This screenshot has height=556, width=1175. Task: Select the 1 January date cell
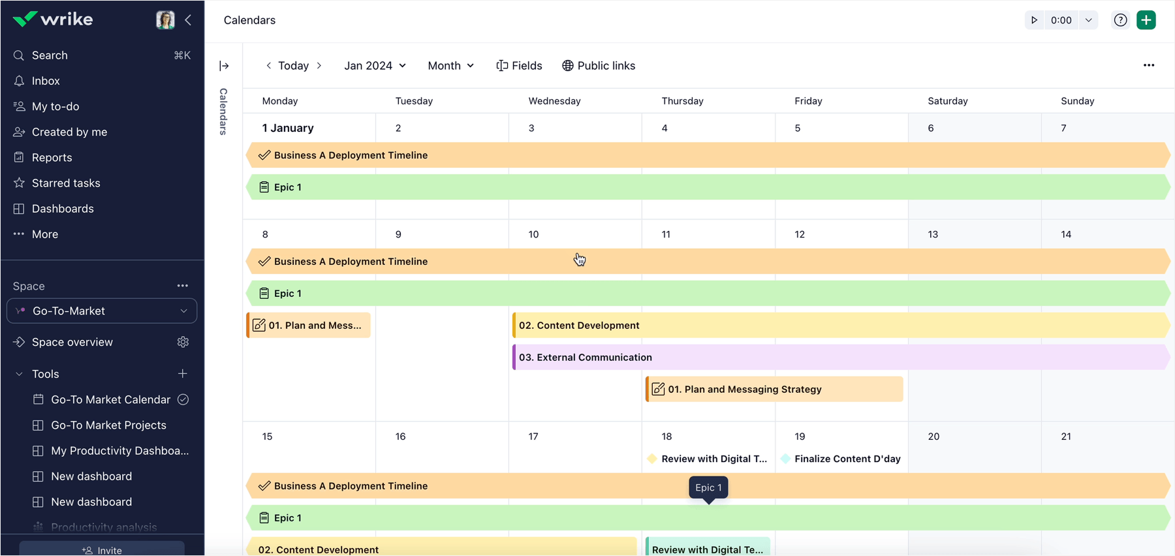288,128
